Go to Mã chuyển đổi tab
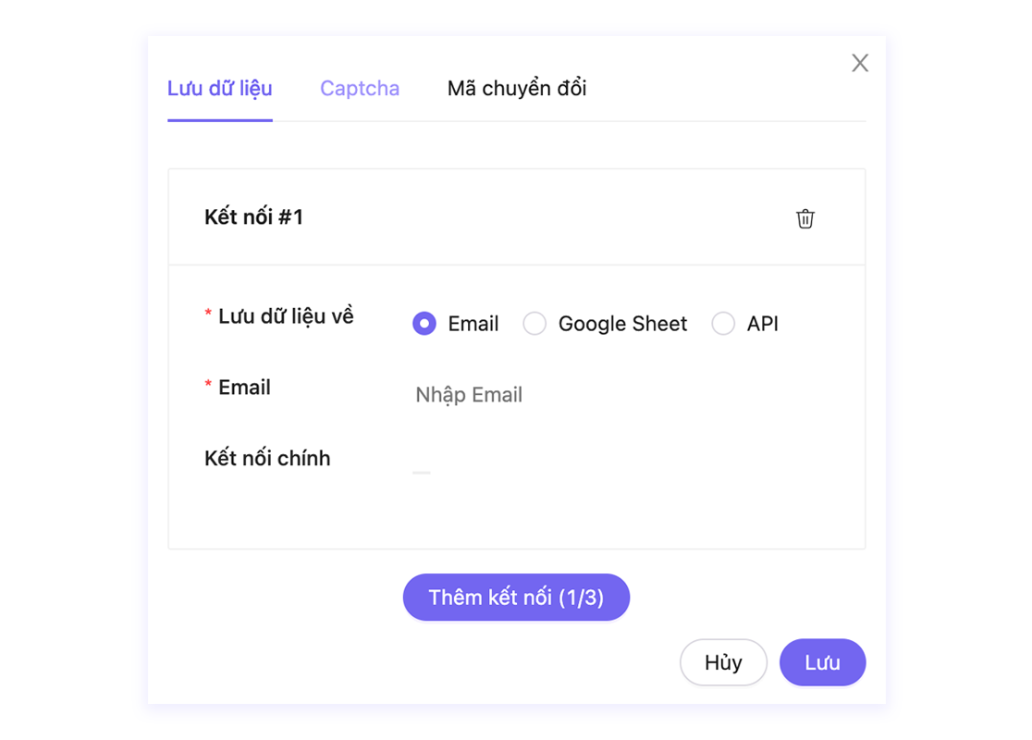The image size is (1032, 740). [517, 89]
